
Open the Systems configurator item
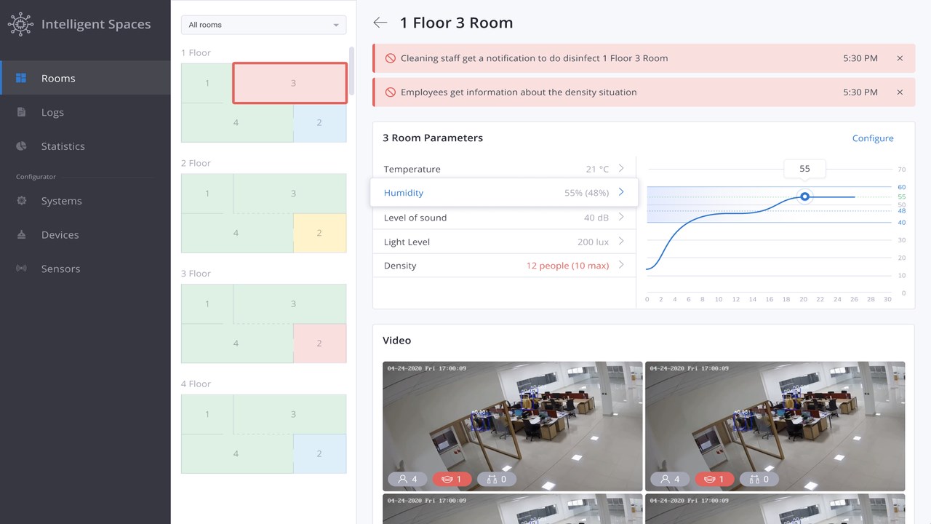tap(85, 200)
